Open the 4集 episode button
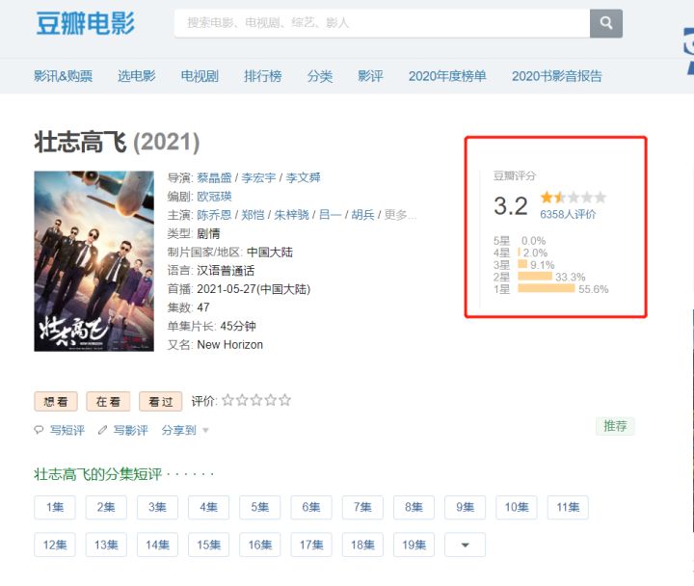 click(209, 507)
